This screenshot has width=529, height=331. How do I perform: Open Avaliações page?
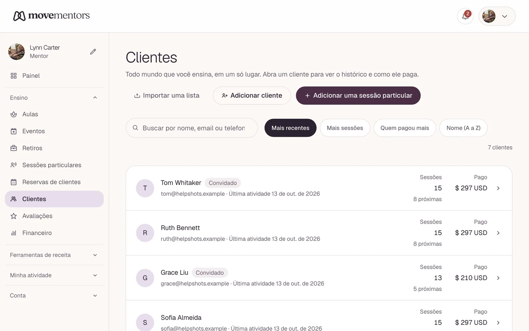[x=54, y=216]
